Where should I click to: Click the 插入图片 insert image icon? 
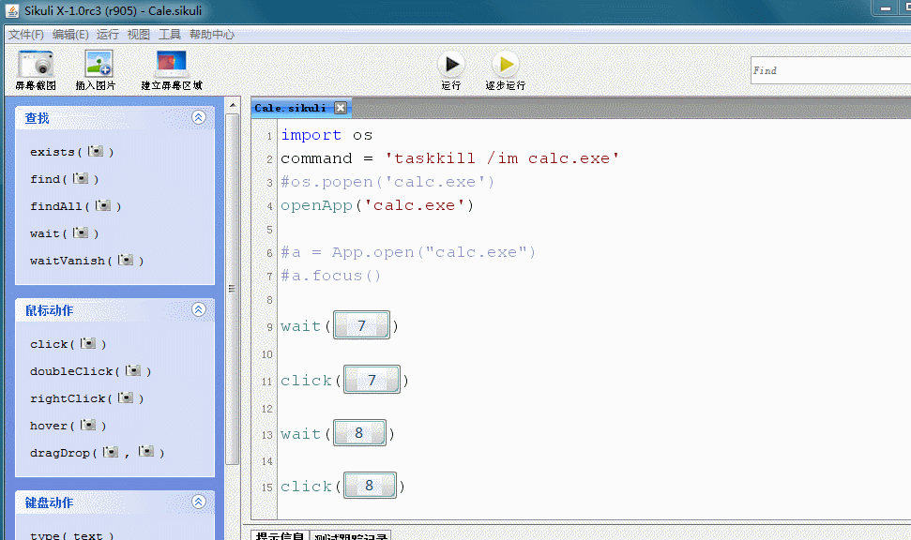[98, 65]
